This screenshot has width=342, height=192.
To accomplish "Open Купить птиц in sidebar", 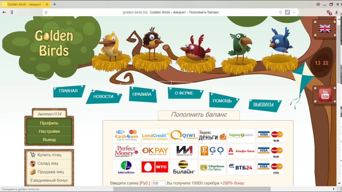I will 49,155.
